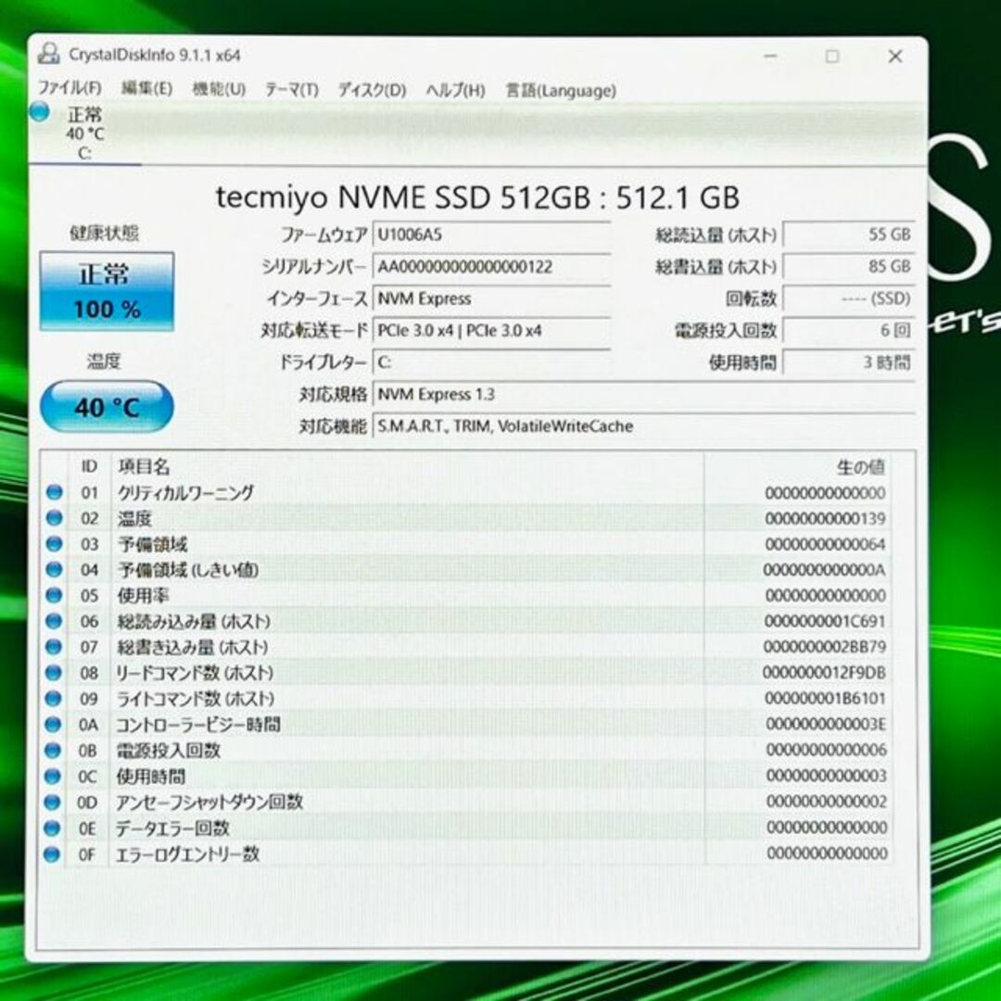Minimize the CrystalDiskInfo window
This screenshot has width=1001, height=1001.
[x=770, y=57]
